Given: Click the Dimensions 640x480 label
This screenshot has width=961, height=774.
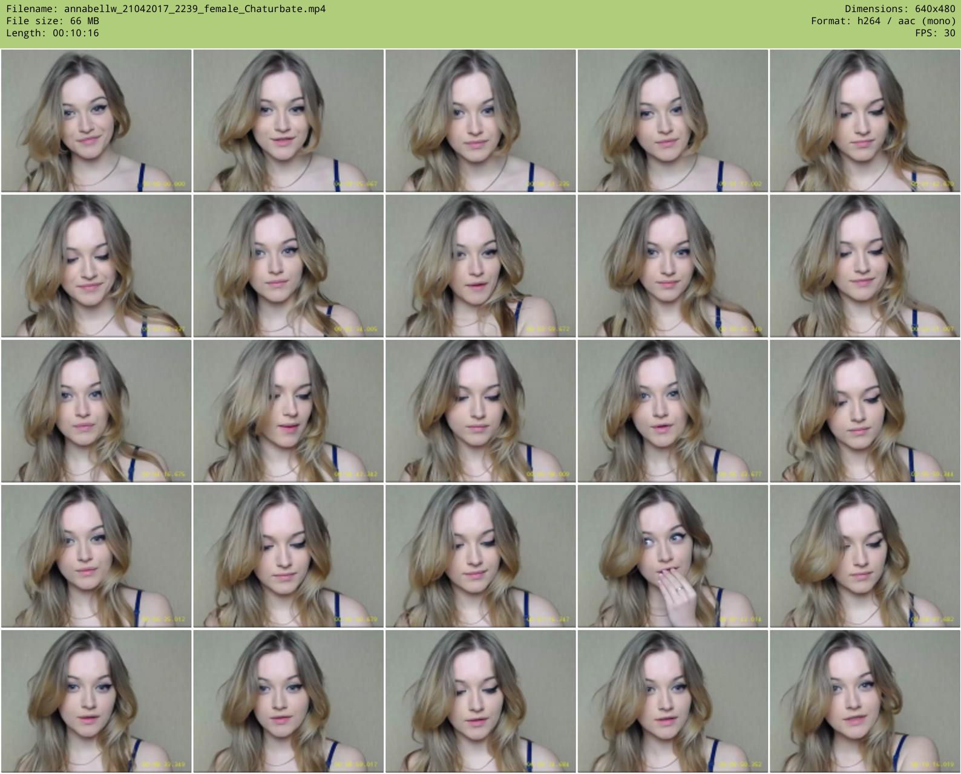Looking at the screenshot, I should 899,9.
